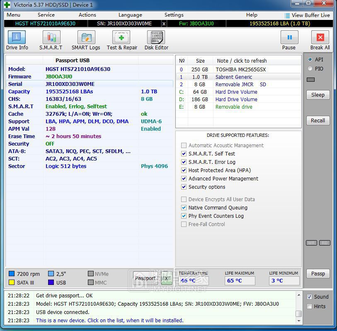
Task: Click the Sleep button
Action: tap(318, 95)
